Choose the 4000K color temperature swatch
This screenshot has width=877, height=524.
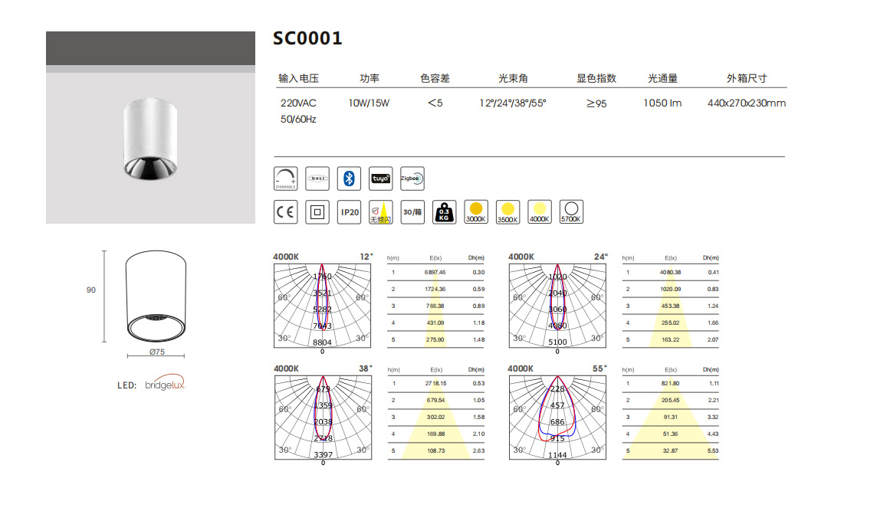(540, 212)
